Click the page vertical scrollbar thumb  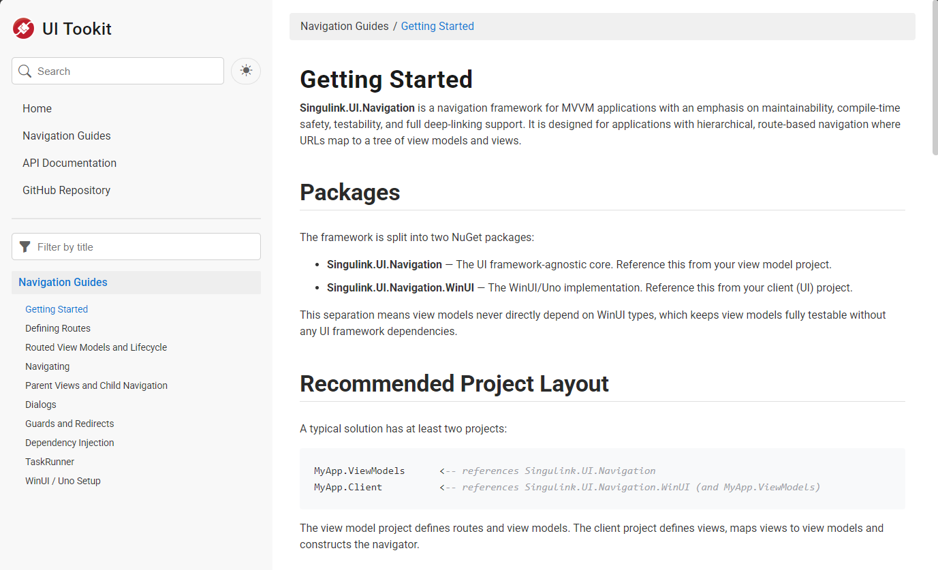click(934, 78)
